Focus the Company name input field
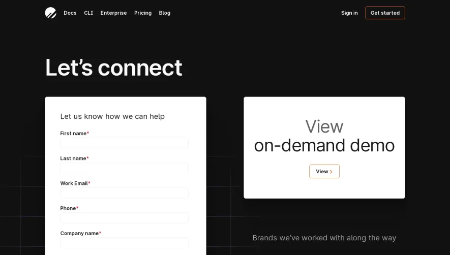 (x=124, y=243)
